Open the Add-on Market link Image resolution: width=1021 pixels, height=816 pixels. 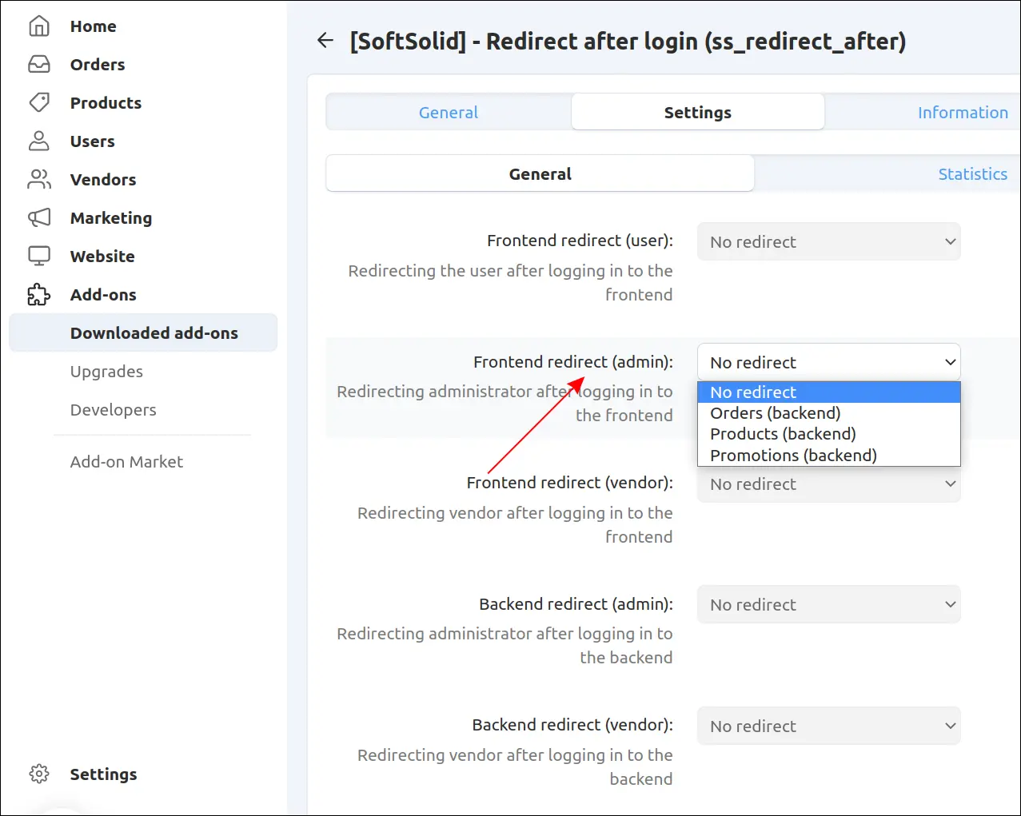pyautogui.click(x=126, y=462)
